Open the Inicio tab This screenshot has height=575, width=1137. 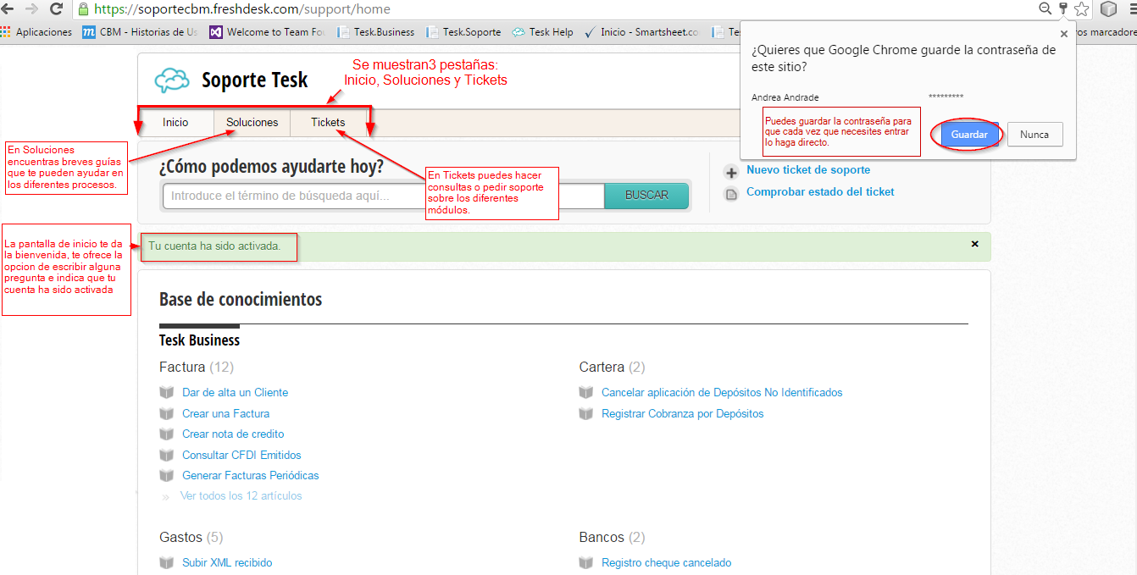pyautogui.click(x=175, y=122)
